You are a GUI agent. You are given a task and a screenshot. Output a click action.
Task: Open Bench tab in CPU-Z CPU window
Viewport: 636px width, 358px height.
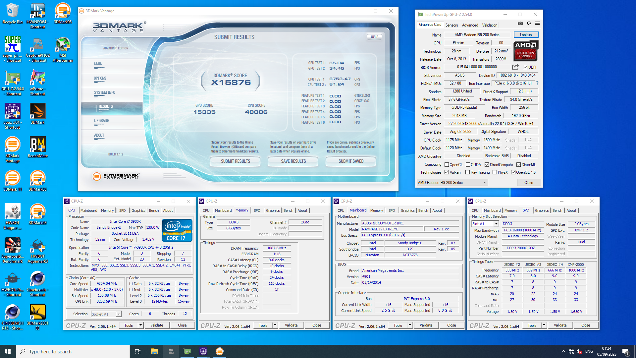tap(154, 210)
